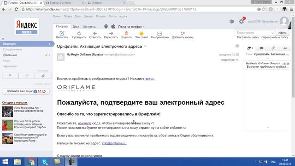Collapse thread panel with bottom chevron
The image size is (295, 166).
pos(268,128)
